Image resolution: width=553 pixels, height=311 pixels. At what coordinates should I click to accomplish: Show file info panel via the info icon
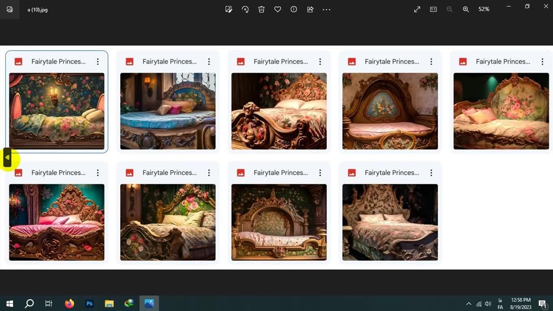(x=294, y=10)
